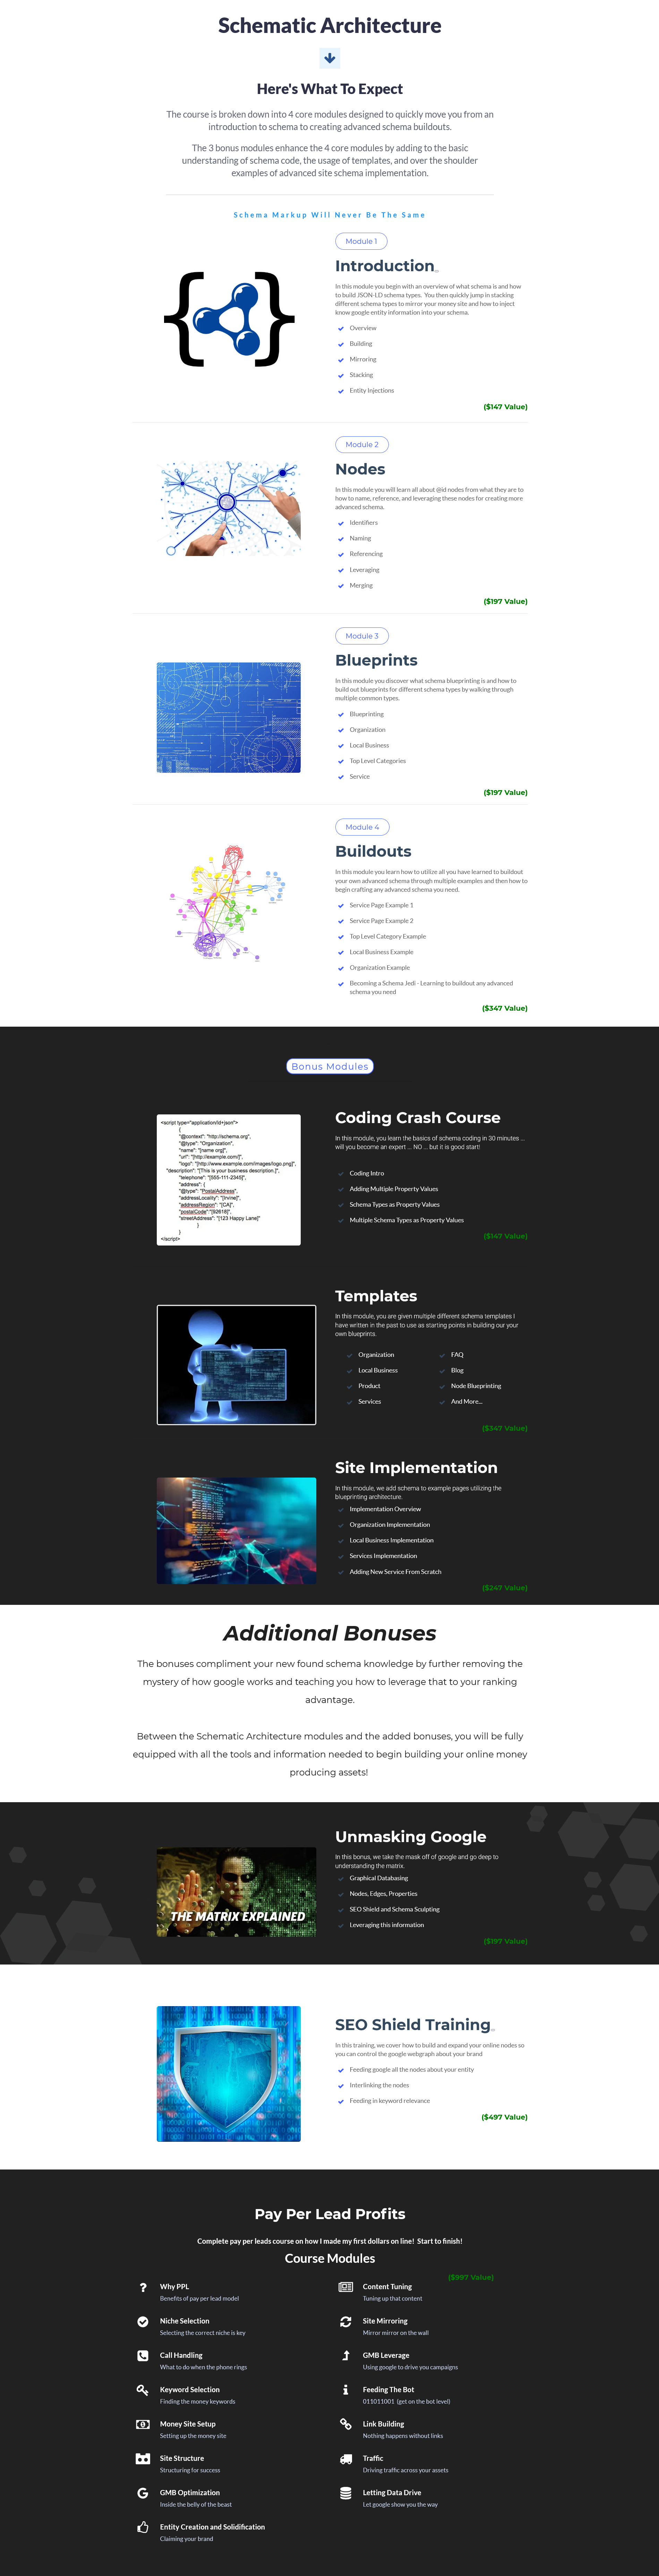This screenshot has height=2576, width=659.
Task: Click 'Adding New Service From Scratch' item
Action: (x=395, y=1572)
